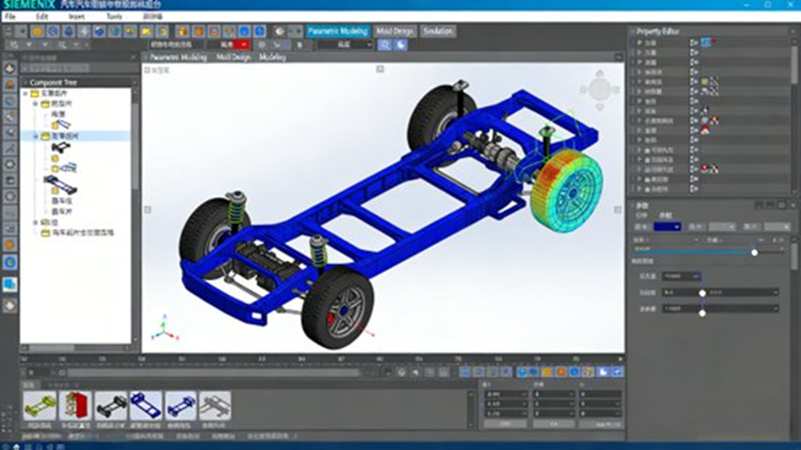Open the blue color dropdown in parameters panel
The width and height of the screenshot is (801, 450).
coord(667,226)
